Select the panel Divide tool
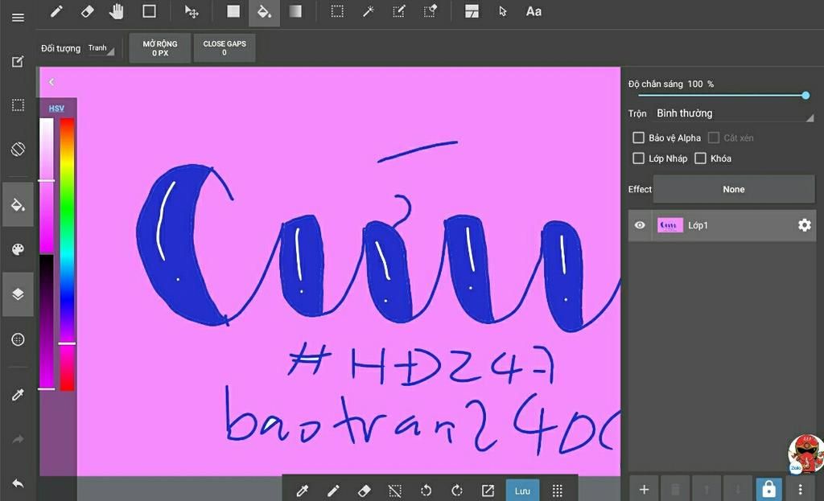This screenshot has height=501, width=824. tap(472, 11)
